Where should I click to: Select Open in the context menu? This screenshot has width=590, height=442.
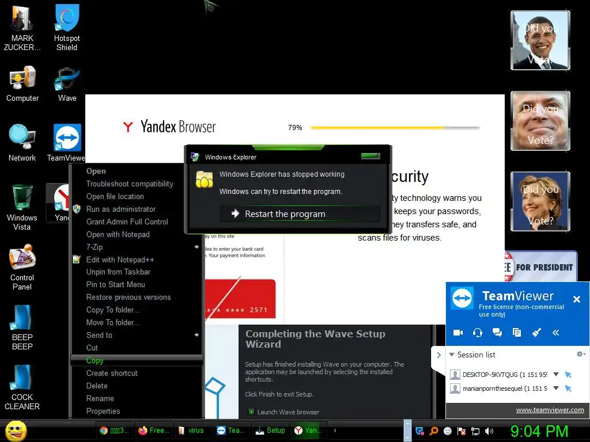pos(137,171)
